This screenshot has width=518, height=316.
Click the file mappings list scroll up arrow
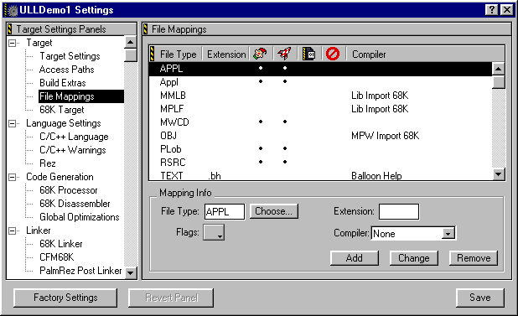pos(498,69)
